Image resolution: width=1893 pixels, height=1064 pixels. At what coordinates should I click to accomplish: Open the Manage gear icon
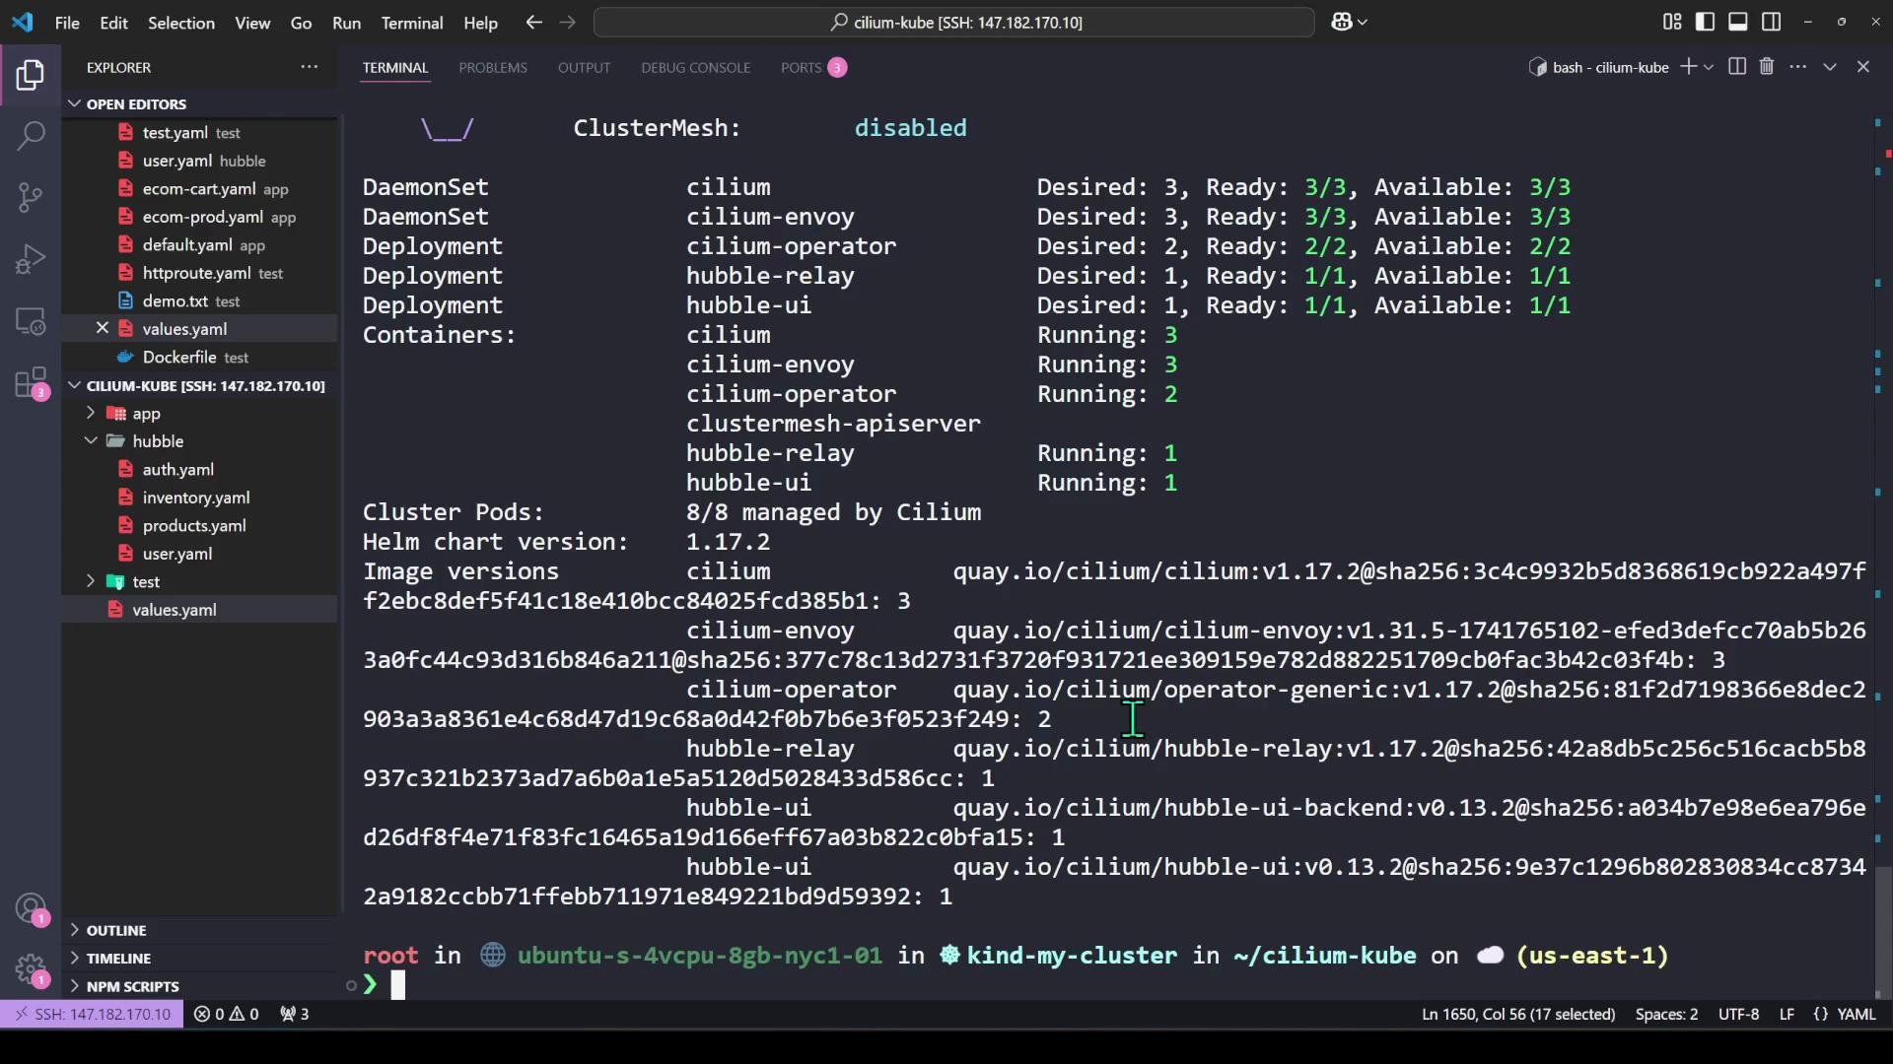pyautogui.click(x=31, y=969)
